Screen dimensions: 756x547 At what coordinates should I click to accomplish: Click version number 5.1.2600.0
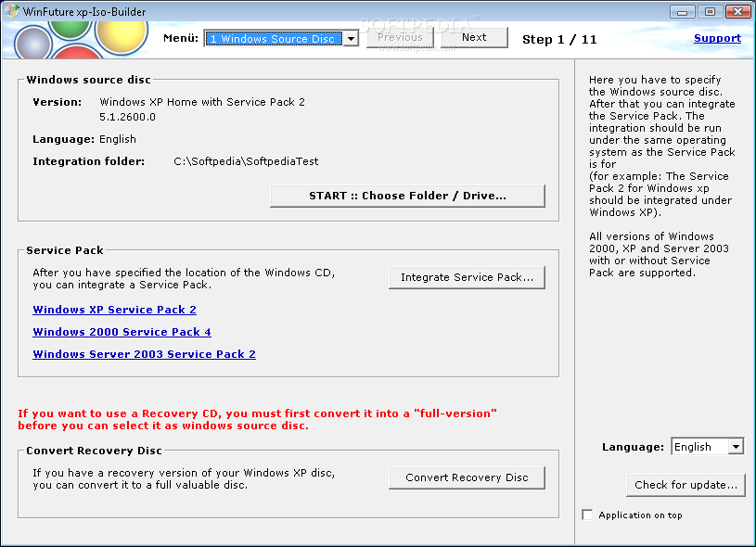(x=127, y=117)
